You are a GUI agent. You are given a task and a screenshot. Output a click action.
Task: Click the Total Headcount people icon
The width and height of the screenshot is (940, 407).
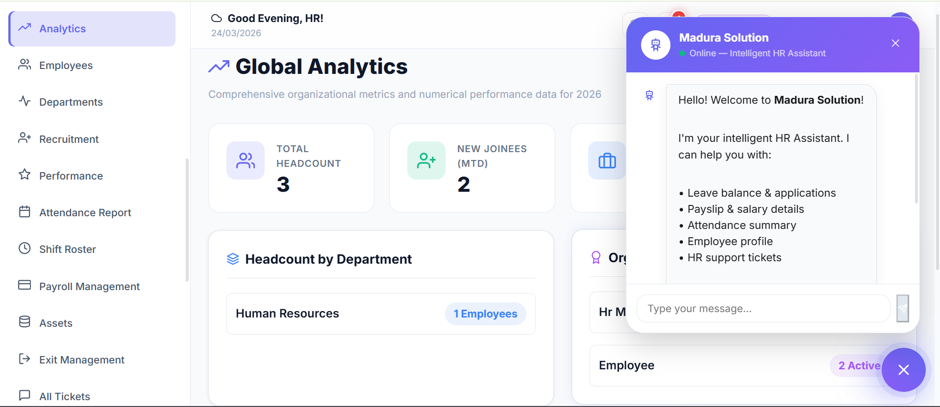pyautogui.click(x=246, y=160)
